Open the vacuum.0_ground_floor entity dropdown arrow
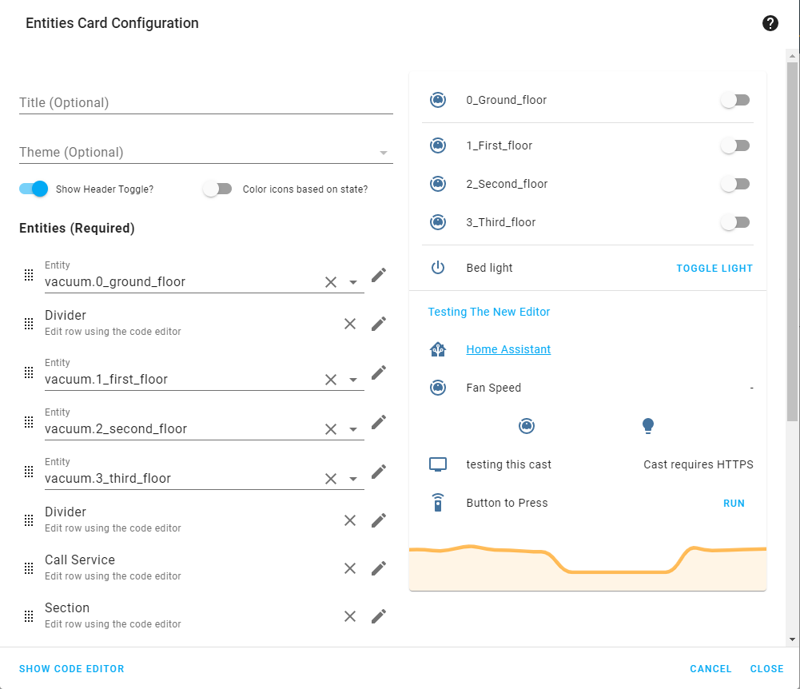Viewport: 800px width, 689px height. coord(353,282)
